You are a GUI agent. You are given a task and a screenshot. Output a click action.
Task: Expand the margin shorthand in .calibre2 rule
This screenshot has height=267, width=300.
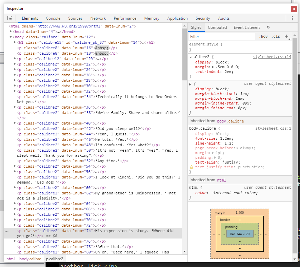[x=213, y=67]
